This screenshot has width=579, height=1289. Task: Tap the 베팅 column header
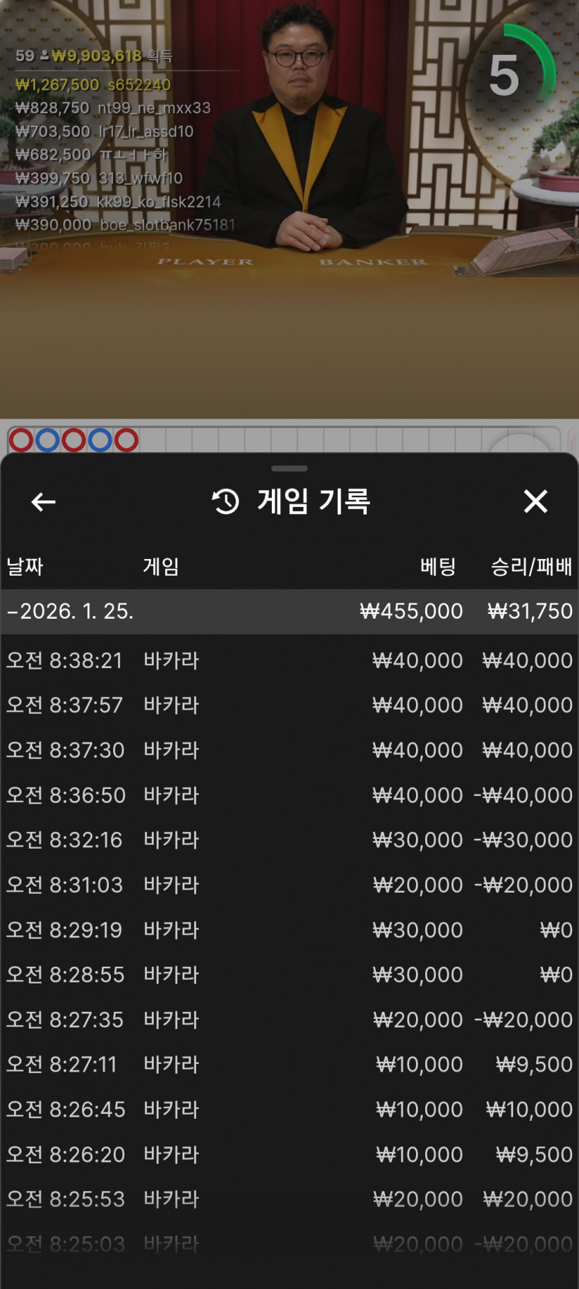pos(438,567)
